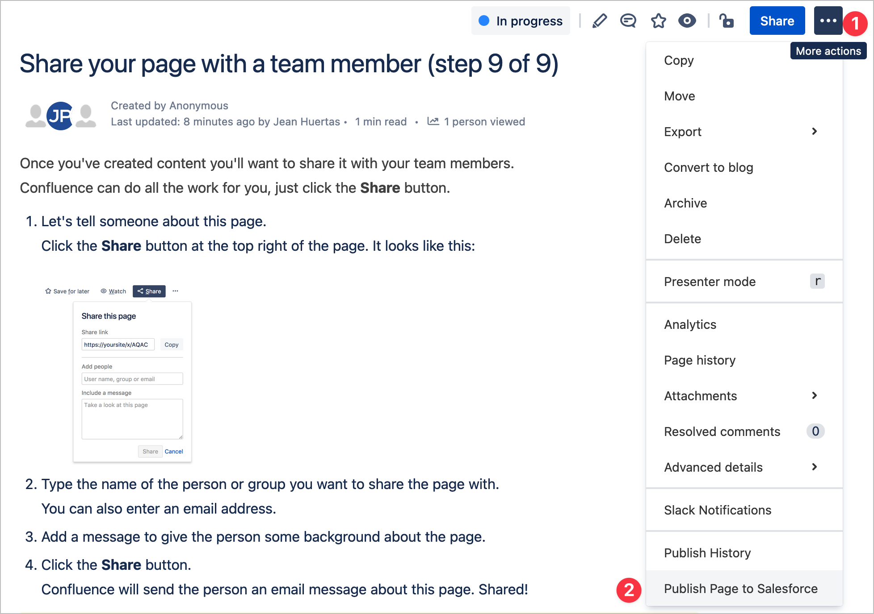Viewport: 874px width, 614px height.
Task: Click the 1 person viewed link
Action: [484, 122]
